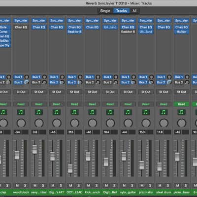Click the fader level value on Big...s HIT
This screenshot has height=197, width=197.
click(x=53, y=132)
